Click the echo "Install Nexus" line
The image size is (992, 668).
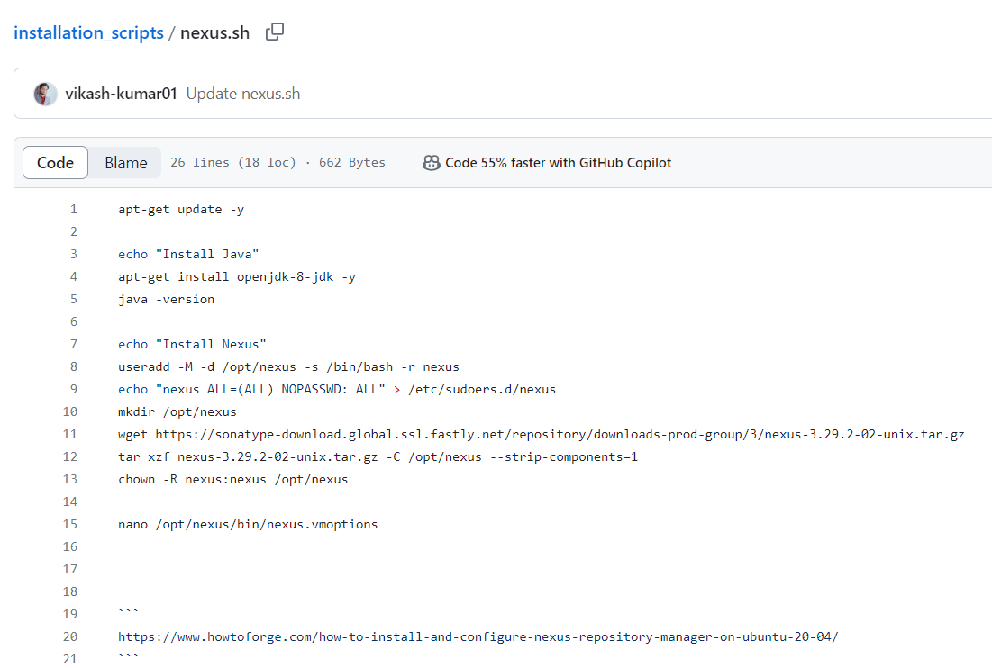click(x=192, y=345)
